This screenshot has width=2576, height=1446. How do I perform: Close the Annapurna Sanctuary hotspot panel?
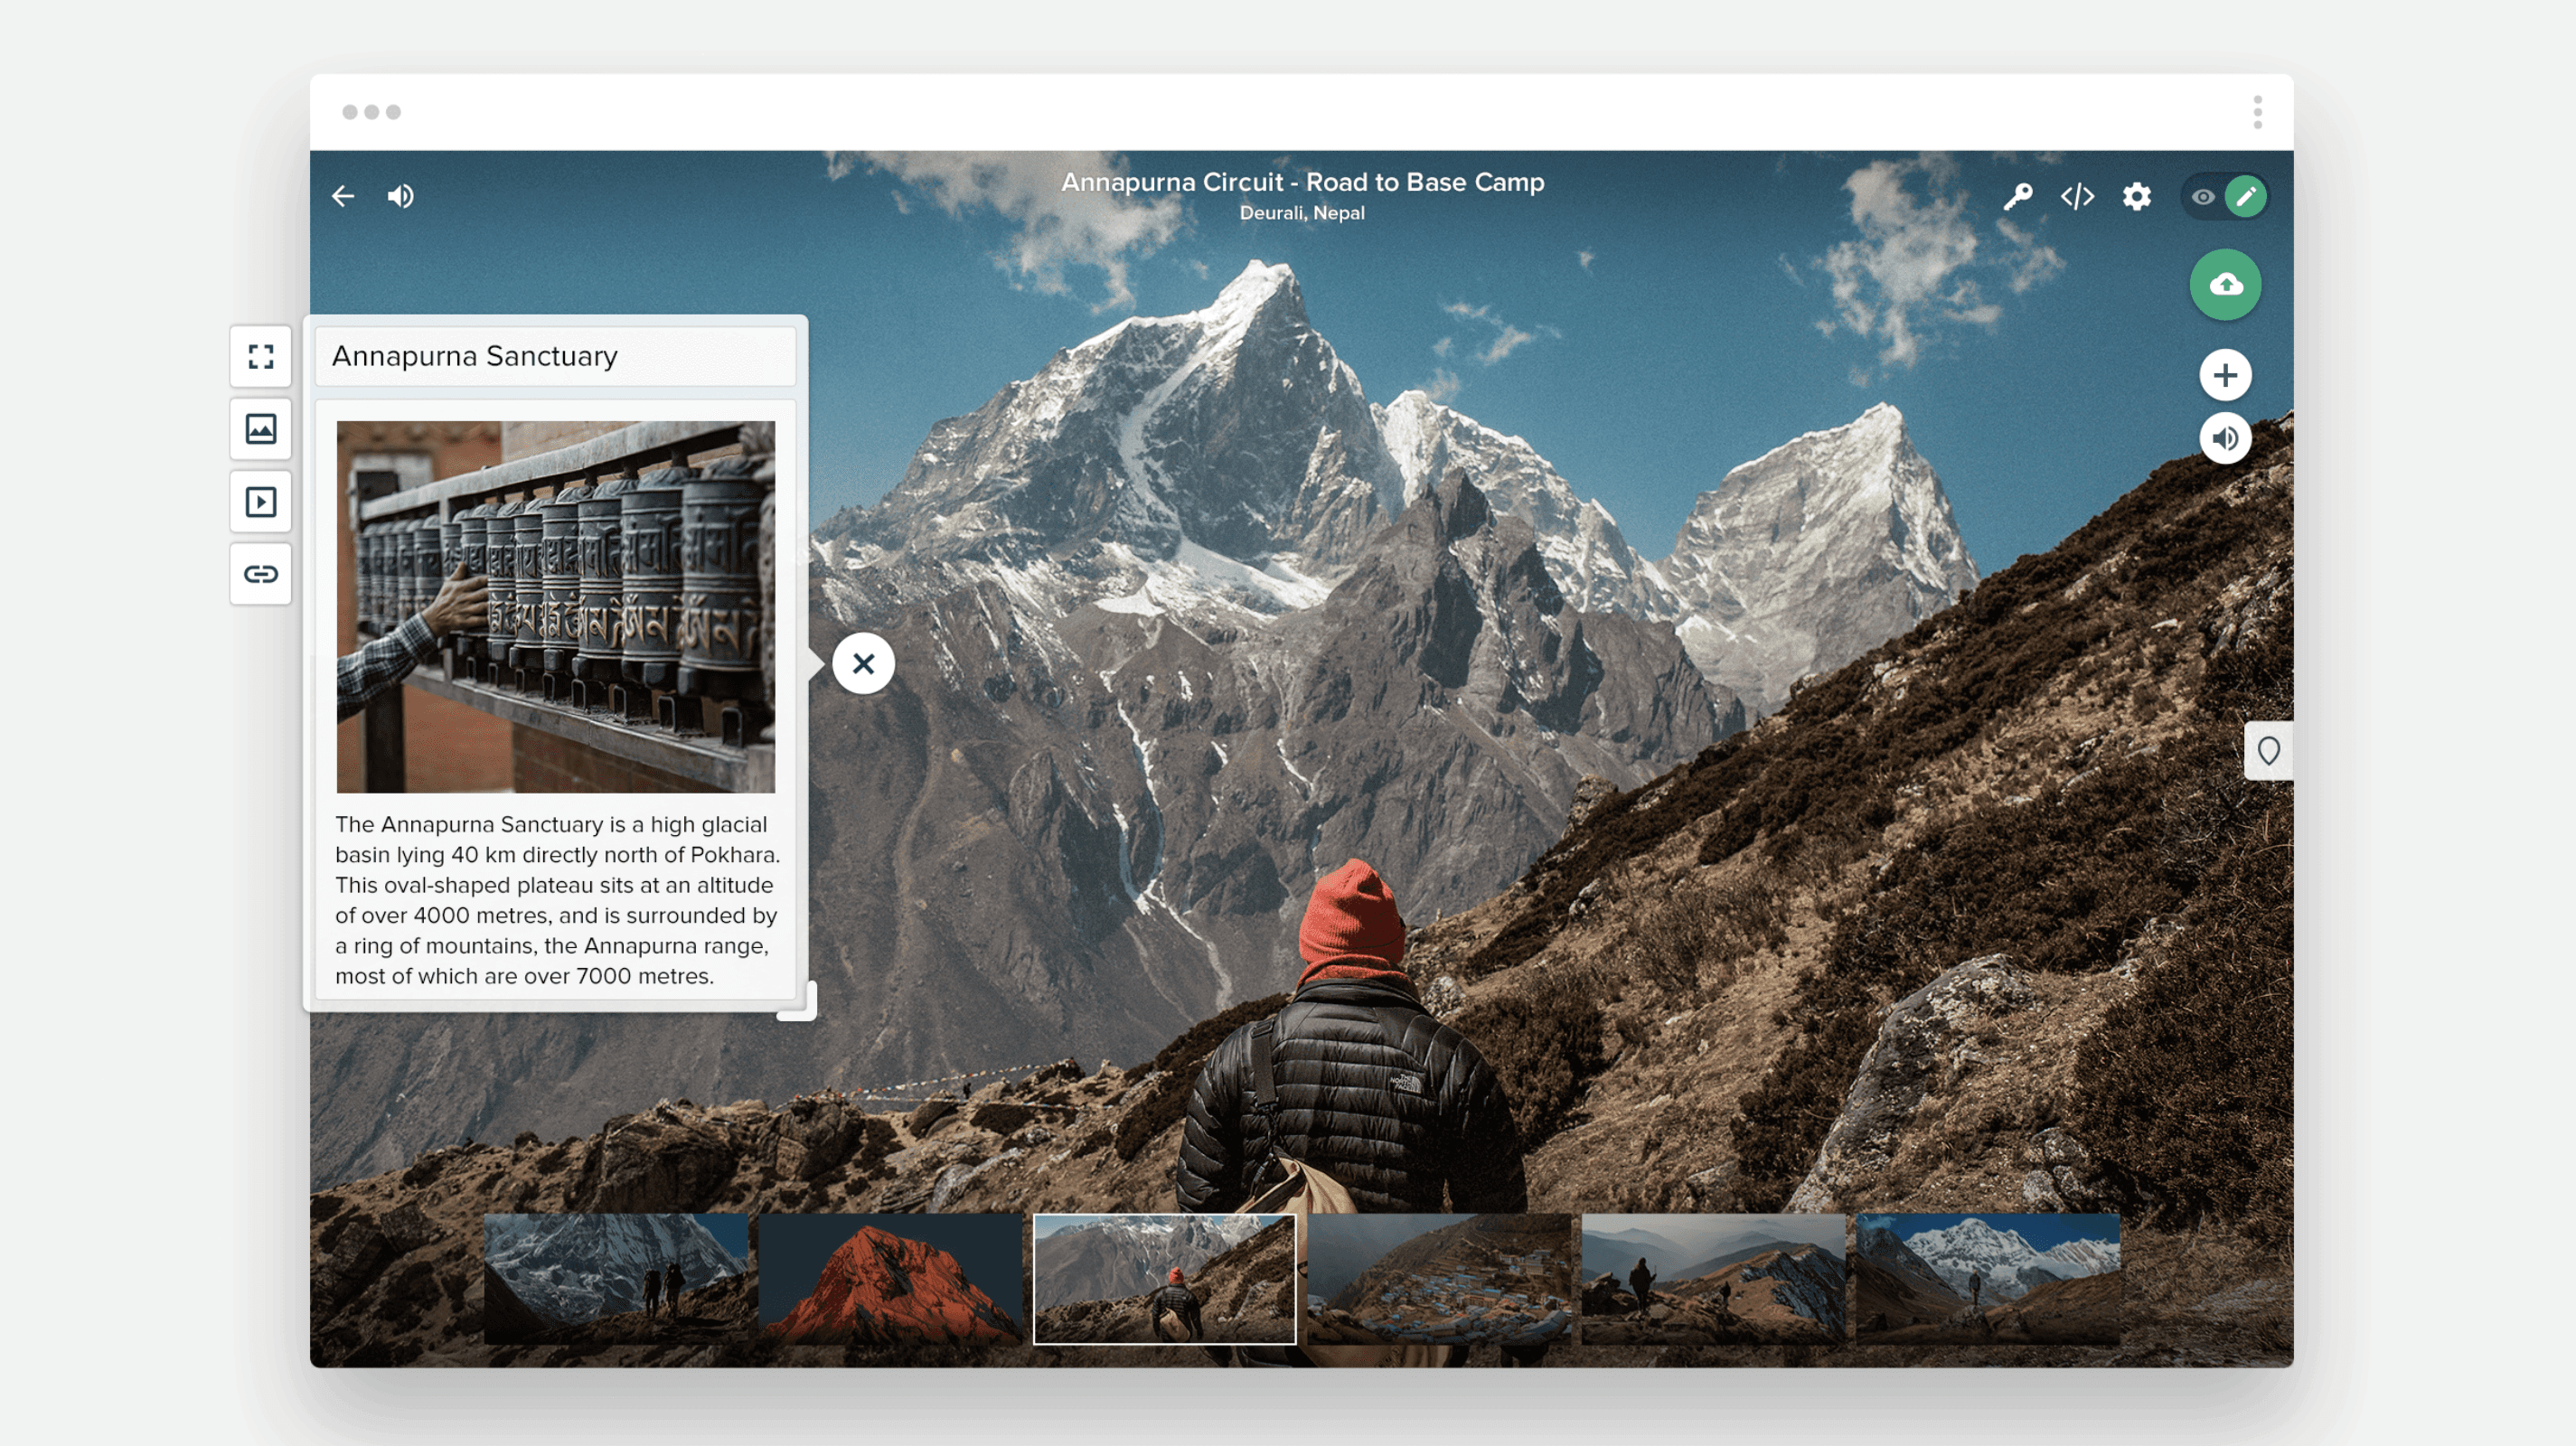(x=863, y=663)
